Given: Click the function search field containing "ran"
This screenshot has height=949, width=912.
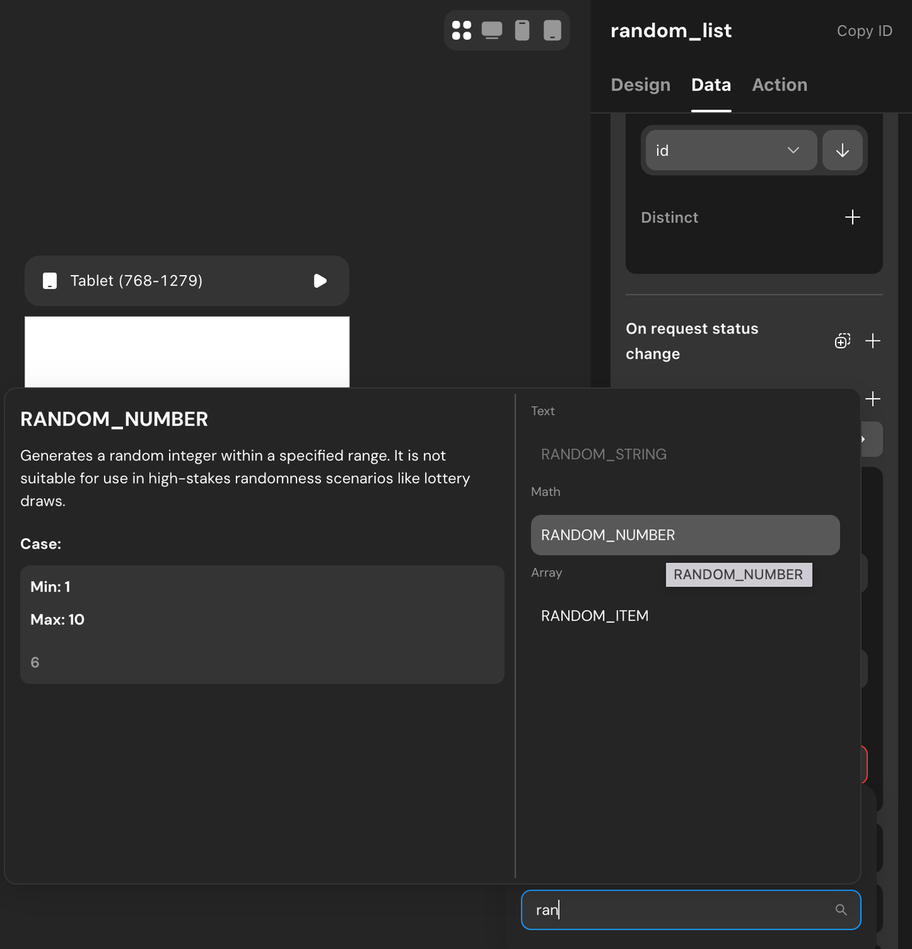Looking at the screenshot, I should coord(675,910).
